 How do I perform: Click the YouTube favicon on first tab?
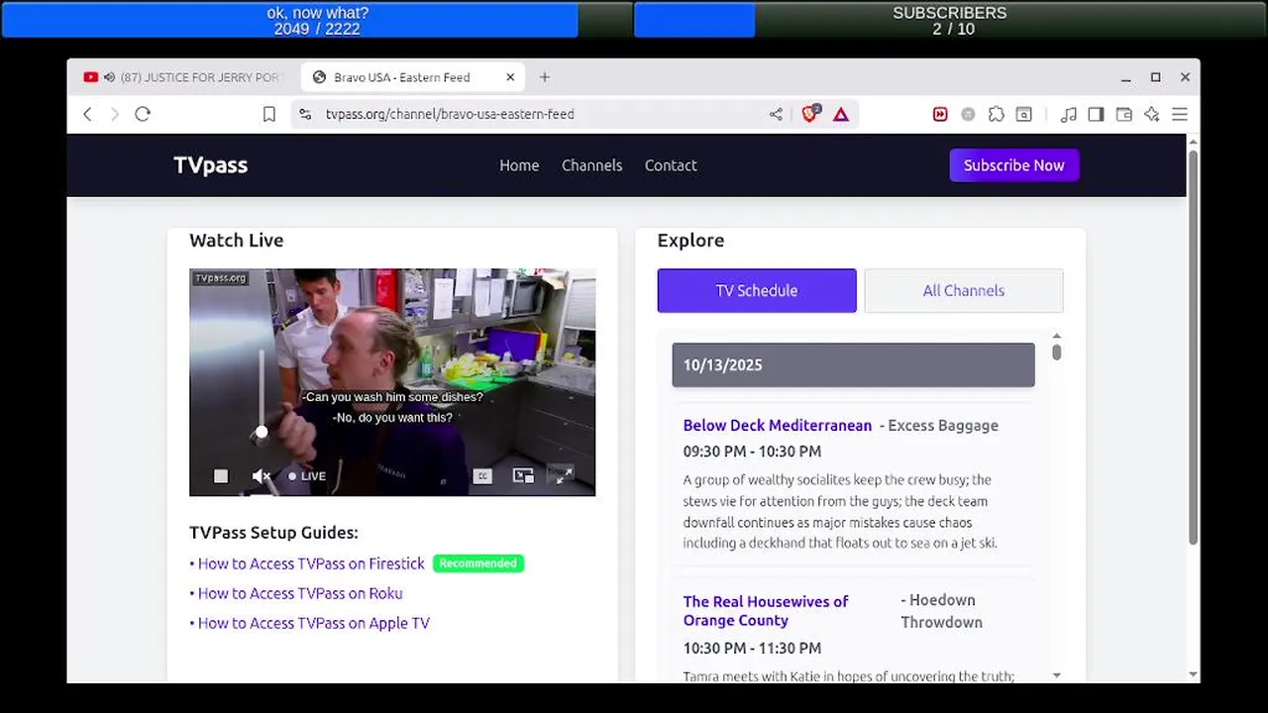tap(91, 77)
